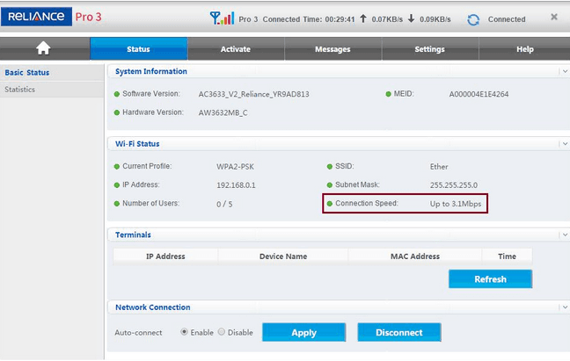Select the Enable auto-connect radio button
The width and height of the screenshot is (570, 361).
pyautogui.click(x=185, y=332)
